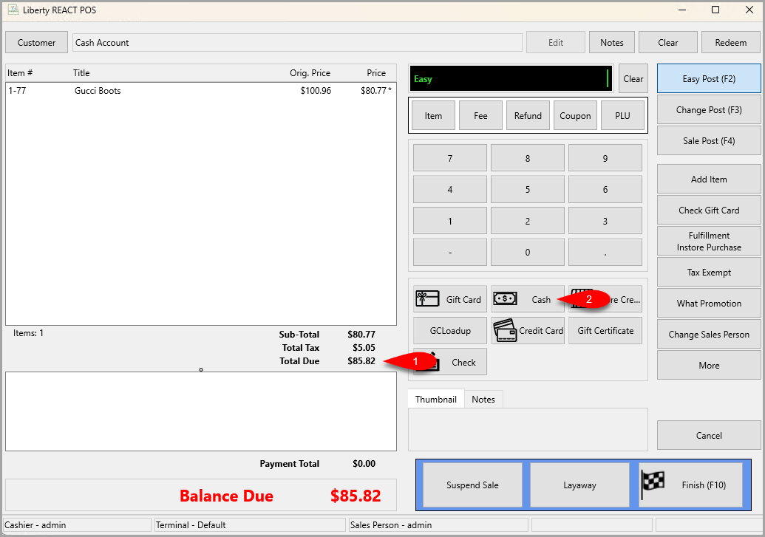Click the gift card icon on Gift Card button
Viewport: 765px width, 537px height.
point(427,298)
